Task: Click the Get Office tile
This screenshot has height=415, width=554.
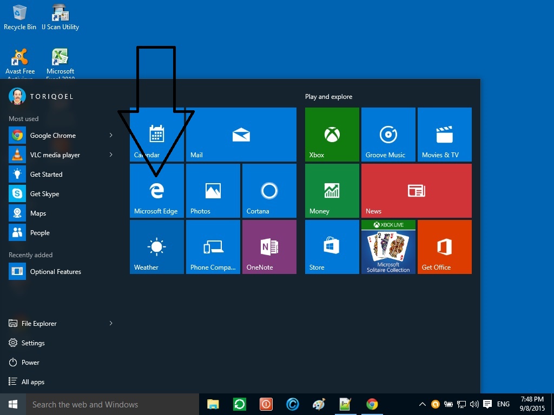Action: tap(445, 247)
